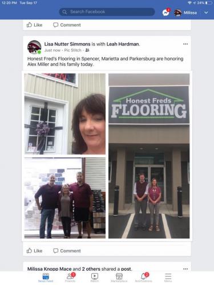The width and height of the screenshot is (214, 285).
Task: Like the post above Lisa's
Action: coord(34,25)
